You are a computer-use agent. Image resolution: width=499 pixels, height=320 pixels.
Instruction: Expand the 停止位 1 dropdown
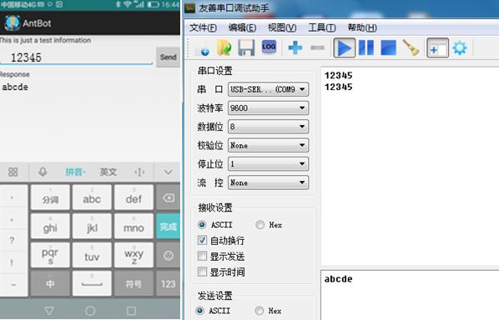coord(269,164)
